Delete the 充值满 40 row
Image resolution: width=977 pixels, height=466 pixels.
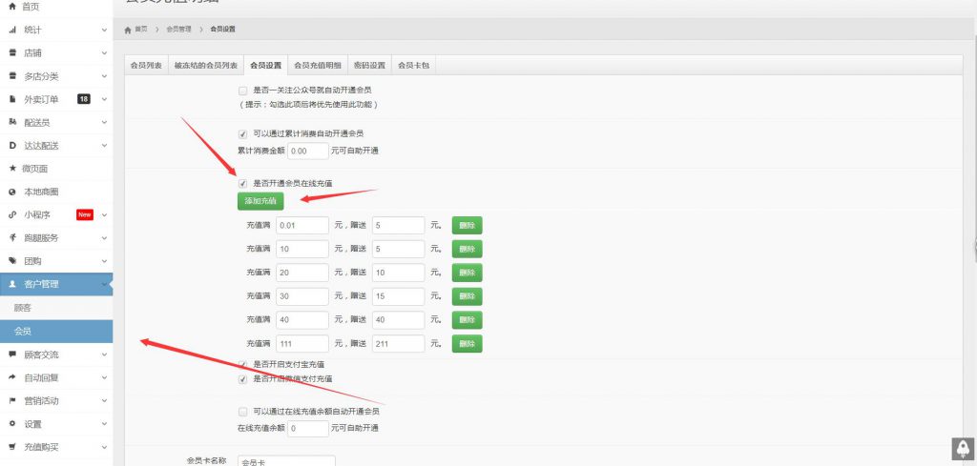(x=467, y=320)
